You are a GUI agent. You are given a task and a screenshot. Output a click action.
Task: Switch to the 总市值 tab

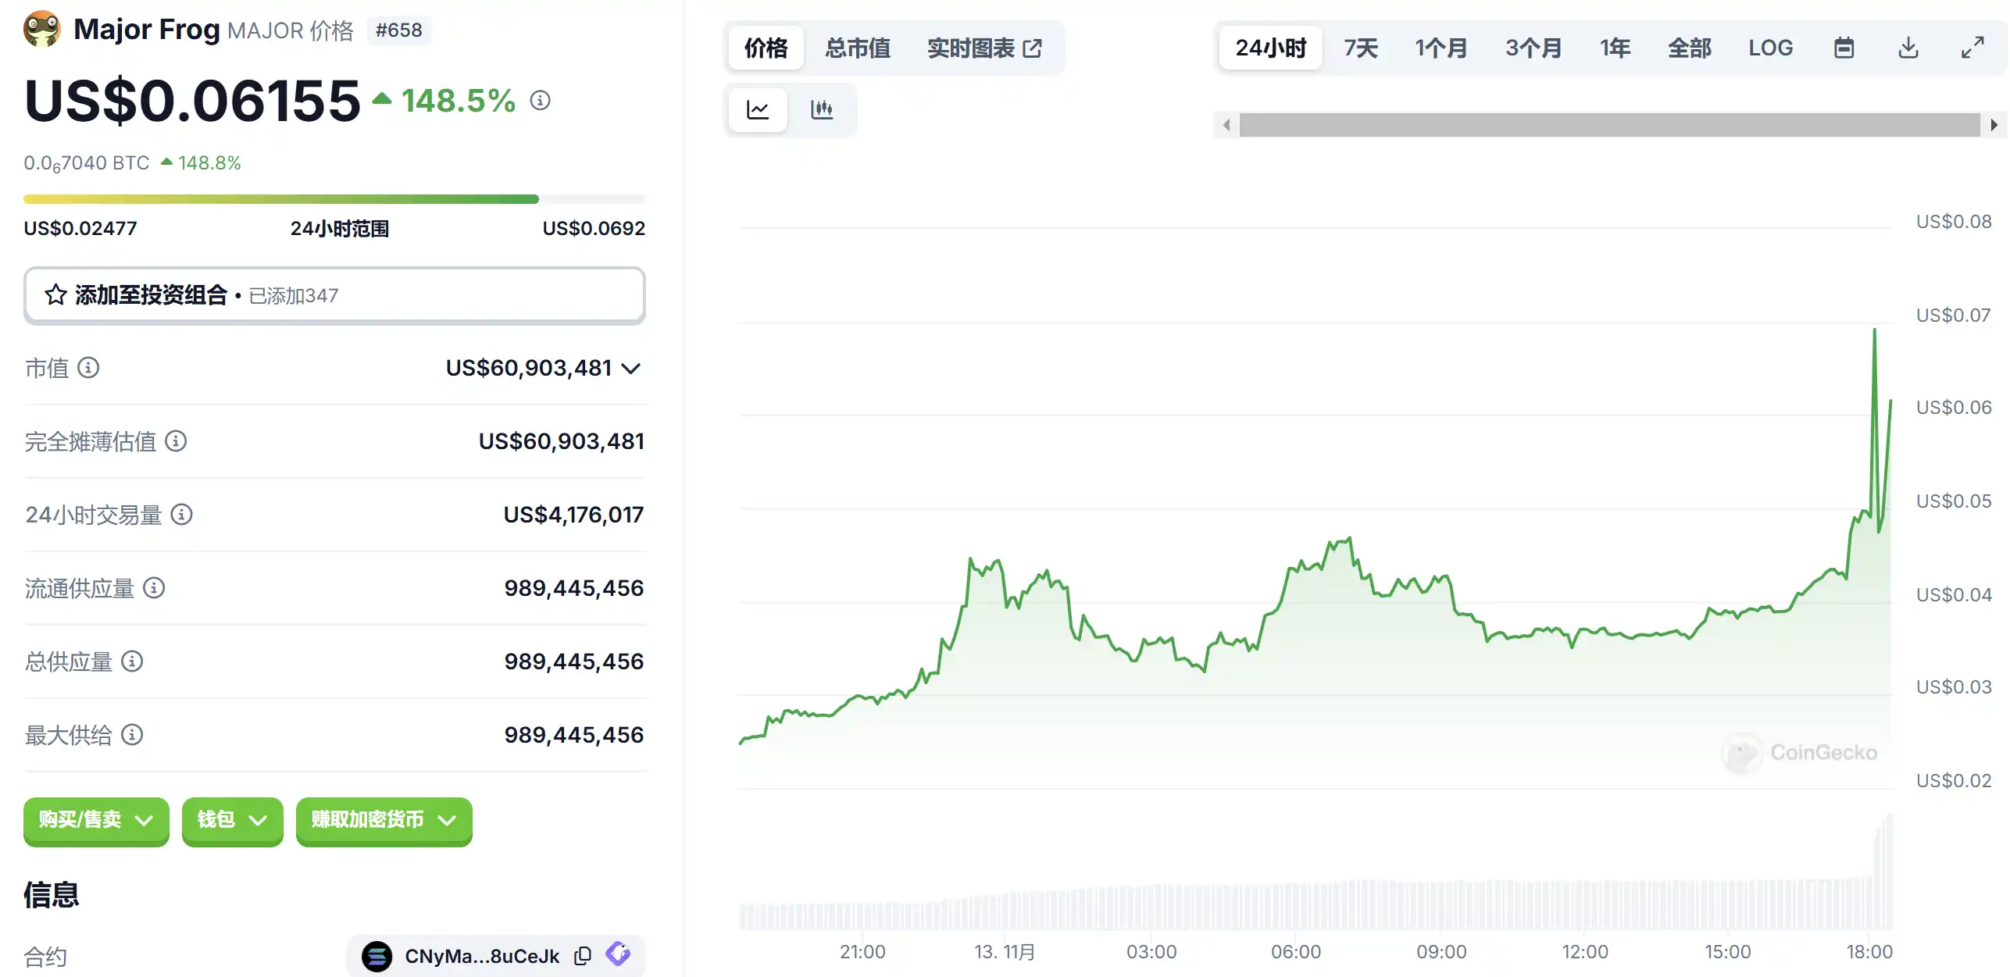(x=858, y=48)
